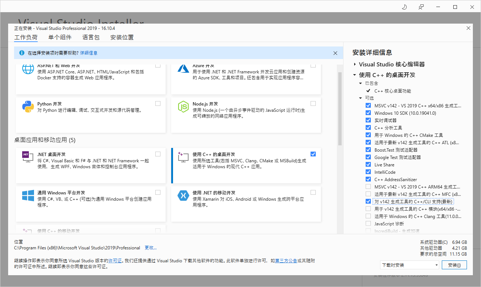Viewport: 481px width, 287px height.
Task: Collapse the 可选 section
Action: (x=360, y=98)
